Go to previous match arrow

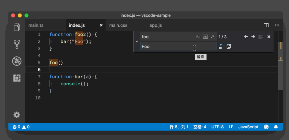coord(246,37)
